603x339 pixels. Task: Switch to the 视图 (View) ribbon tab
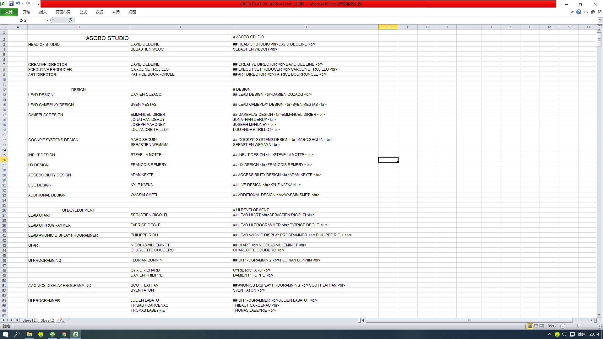tap(132, 12)
